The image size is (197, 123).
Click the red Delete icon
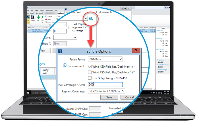pos(45,19)
